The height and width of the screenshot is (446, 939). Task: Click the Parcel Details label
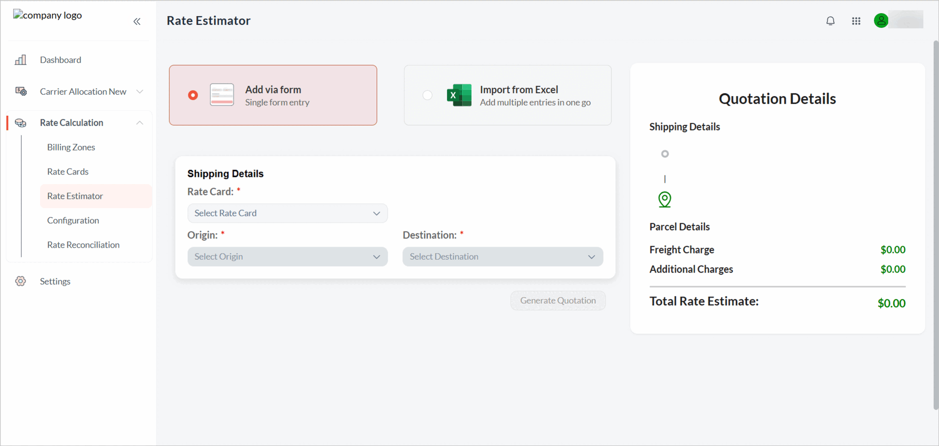pyautogui.click(x=679, y=227)
